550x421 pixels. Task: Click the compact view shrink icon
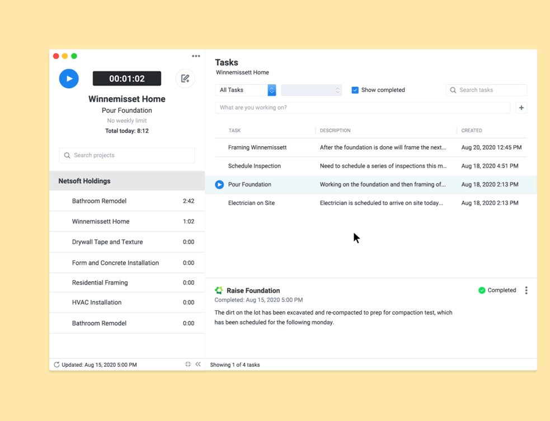(x=188, y=364)
